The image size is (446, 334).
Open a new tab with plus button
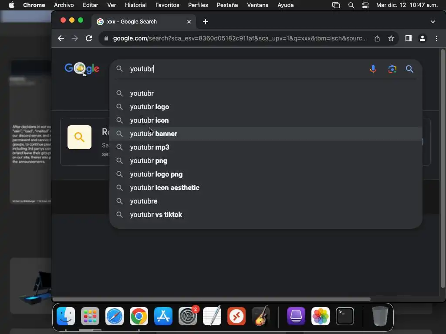(206, 22)
